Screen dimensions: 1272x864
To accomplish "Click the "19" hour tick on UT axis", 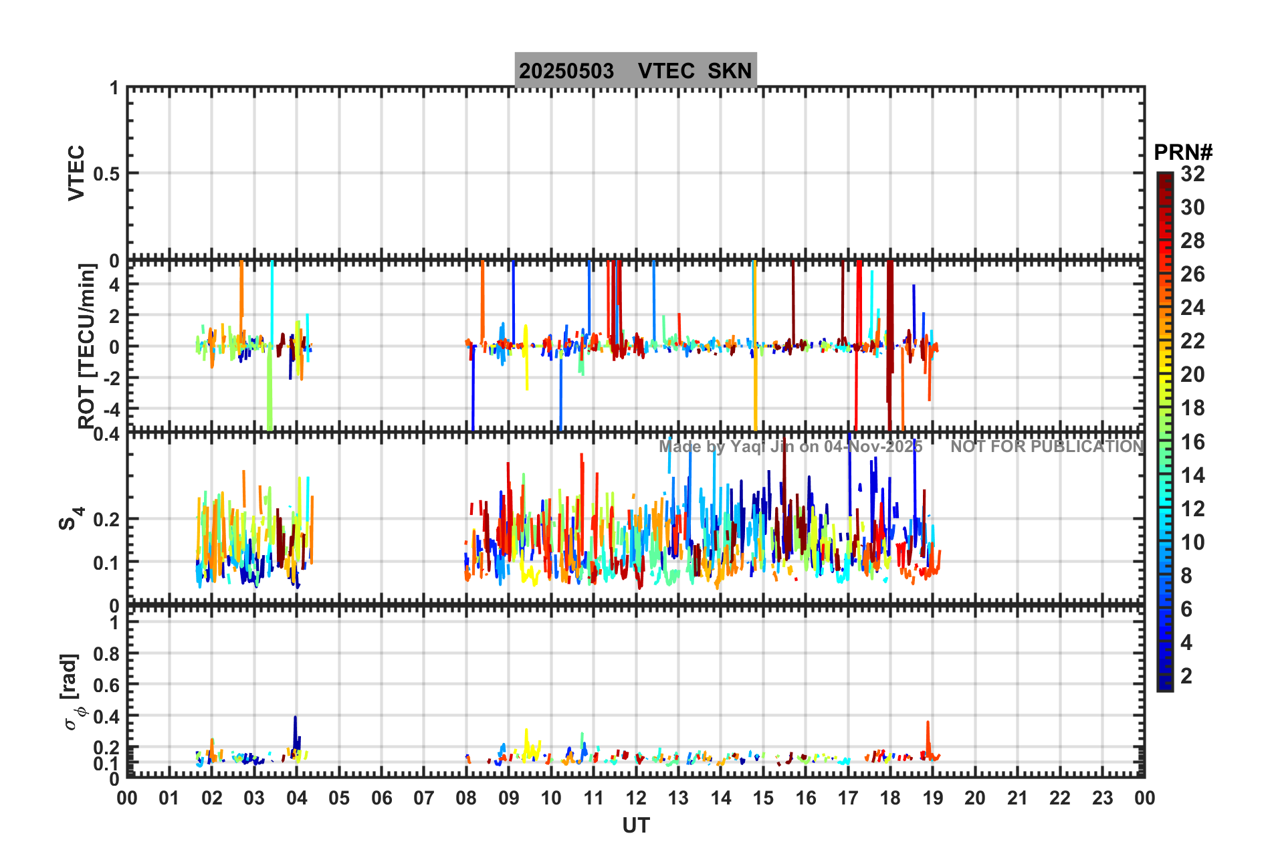I will (933, 798).
